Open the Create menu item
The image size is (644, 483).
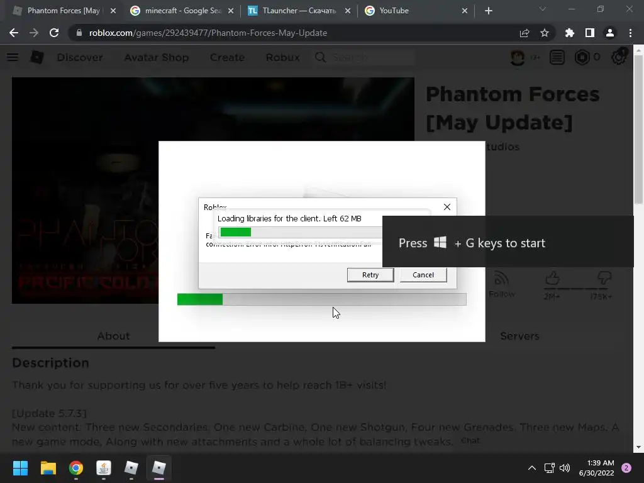pos(227,57)
